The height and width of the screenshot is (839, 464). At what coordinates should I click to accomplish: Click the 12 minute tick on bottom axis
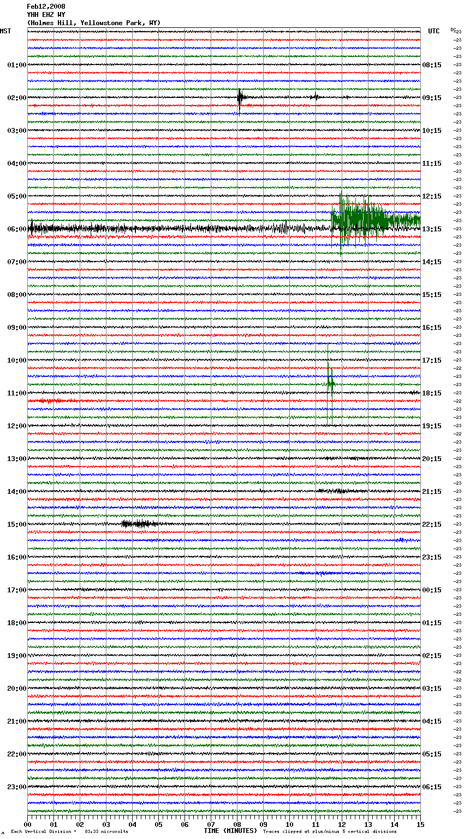pyautogui.click(x=342, y=824)
